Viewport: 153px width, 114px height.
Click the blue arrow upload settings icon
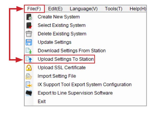(29, 59)
